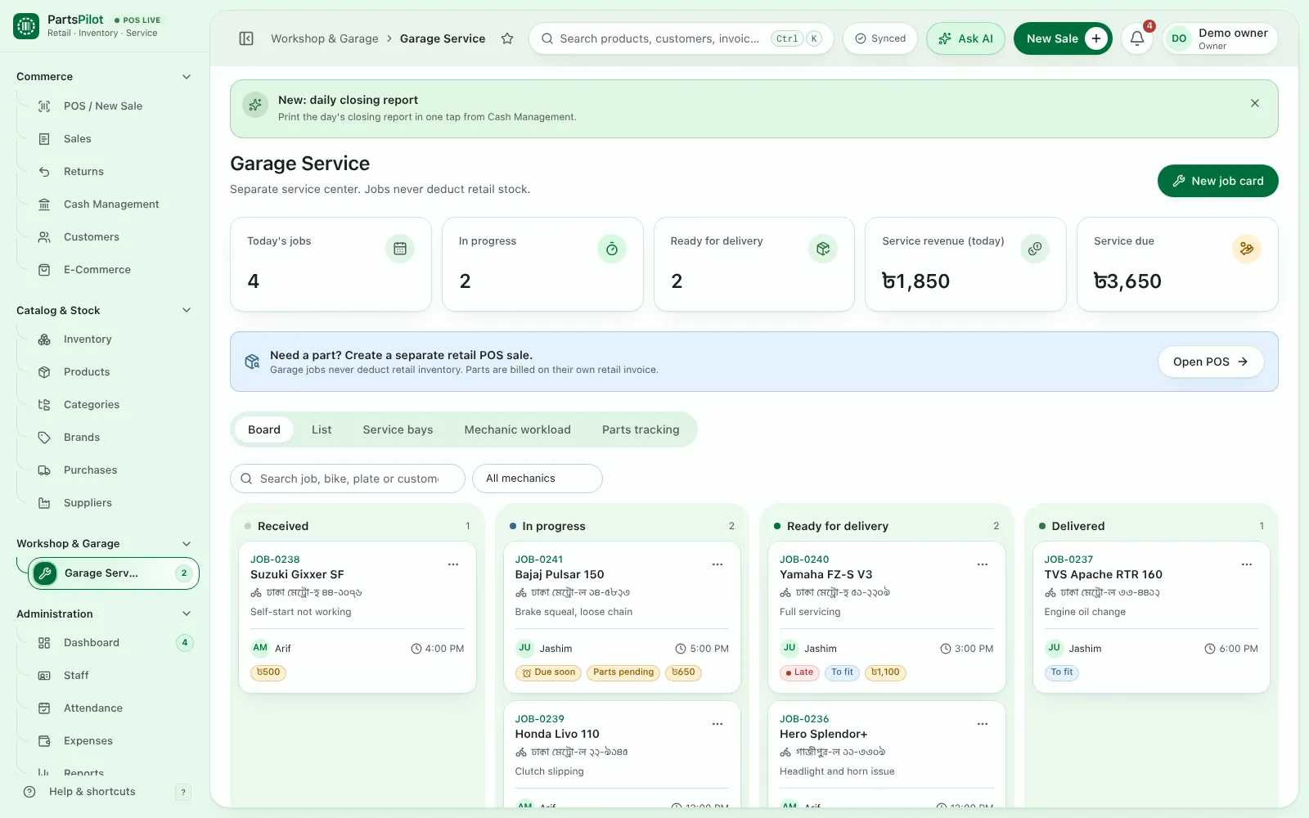The width and height of the screenshot is (1309, 818).
Task: Create a New job card
Action: coord(1218,181)
